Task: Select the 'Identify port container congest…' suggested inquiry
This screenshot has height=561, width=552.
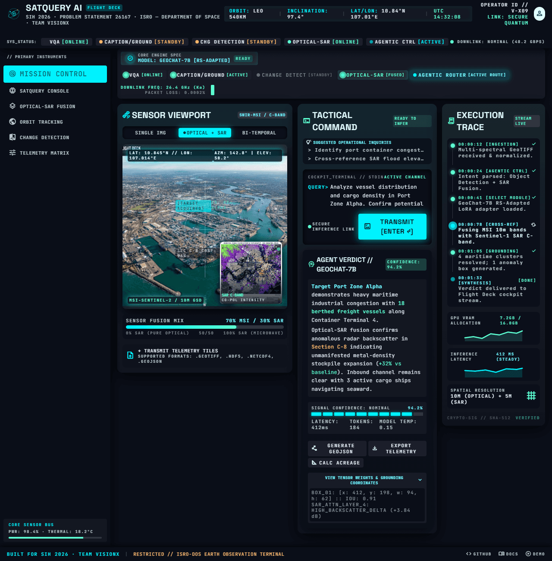Action: coord(367,150)
